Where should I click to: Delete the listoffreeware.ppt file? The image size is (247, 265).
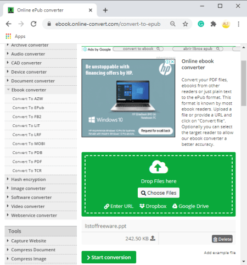(222, 239)
